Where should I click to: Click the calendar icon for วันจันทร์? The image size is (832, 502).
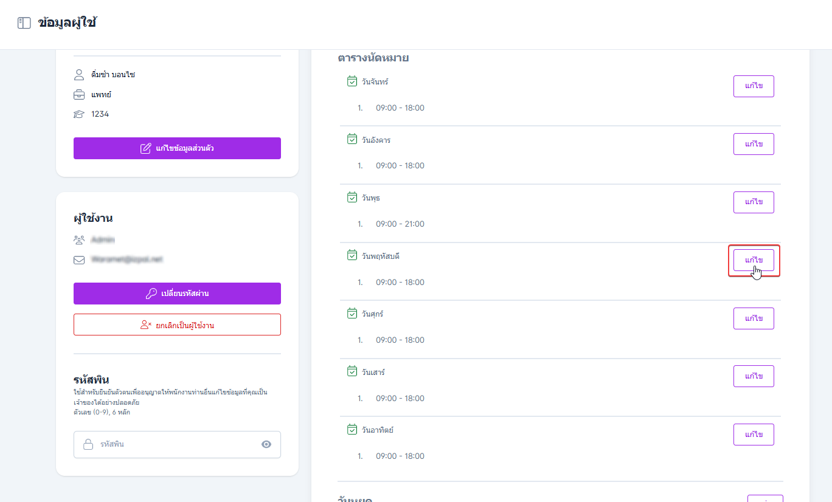click(352, 81)
